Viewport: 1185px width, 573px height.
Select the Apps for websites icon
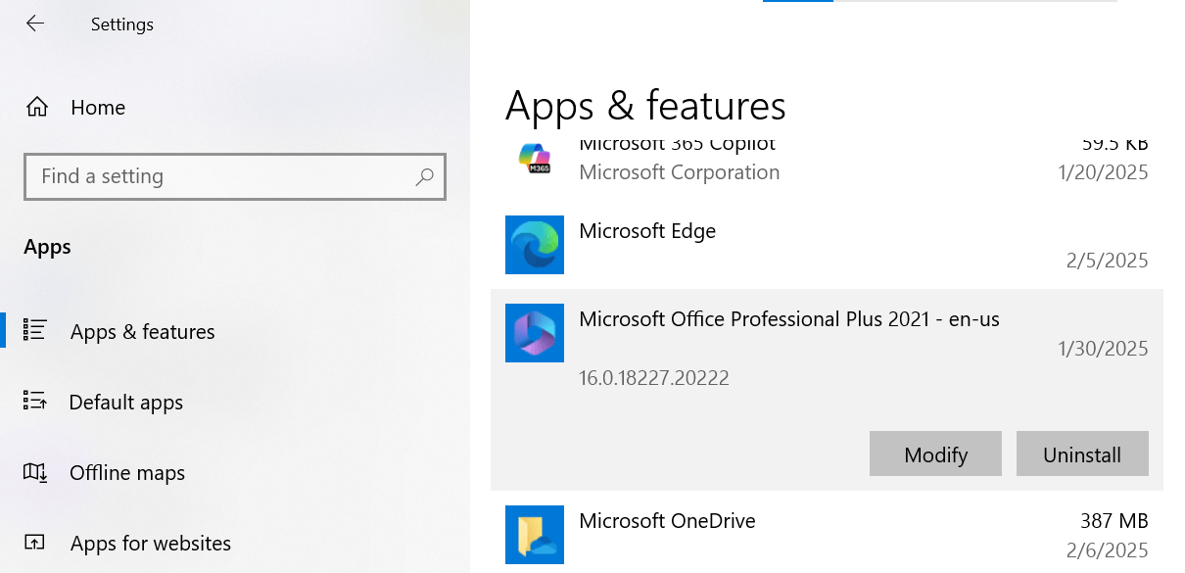point(34,543)
